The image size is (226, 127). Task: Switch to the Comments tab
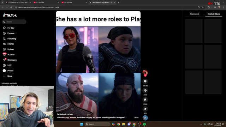point(195,14)
